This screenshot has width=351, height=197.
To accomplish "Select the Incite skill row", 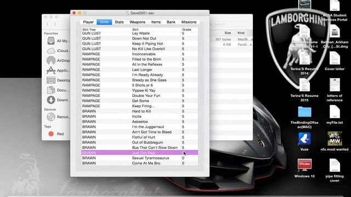I will [140, 117].
